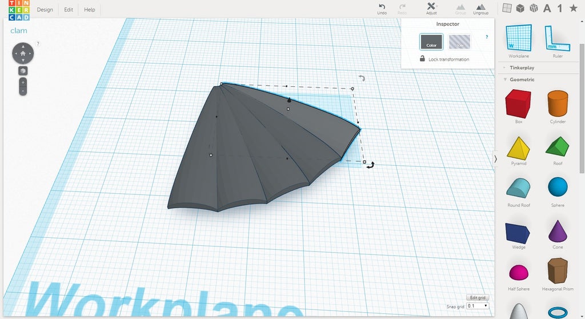Click the Tinkercad logo

coord(19,10)
